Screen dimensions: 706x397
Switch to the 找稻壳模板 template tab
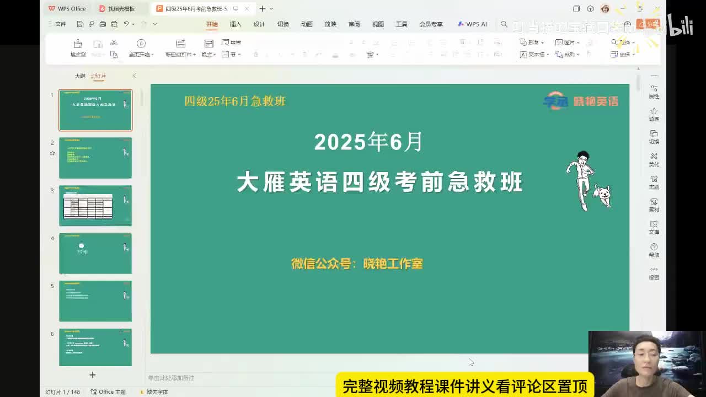click(x=116, y=8)
